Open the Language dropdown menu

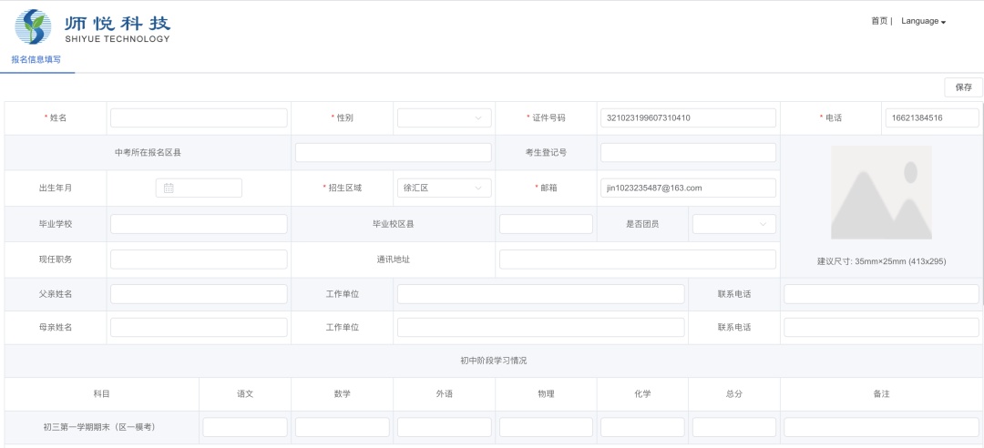point(923,21)
